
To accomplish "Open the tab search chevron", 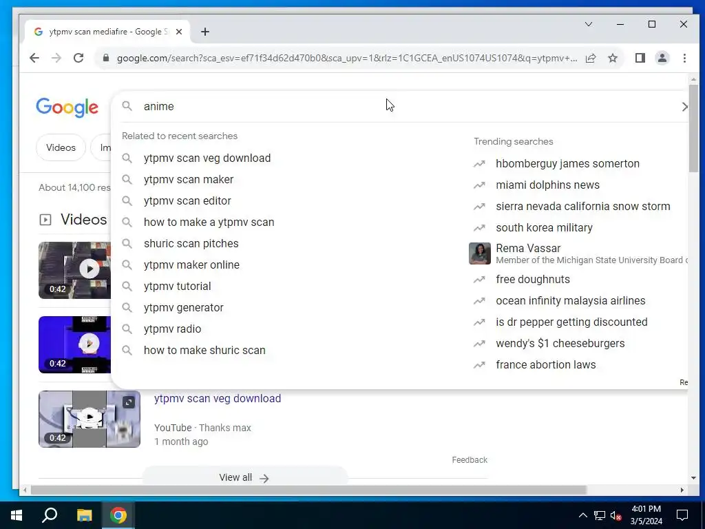I will coord(589,24).
